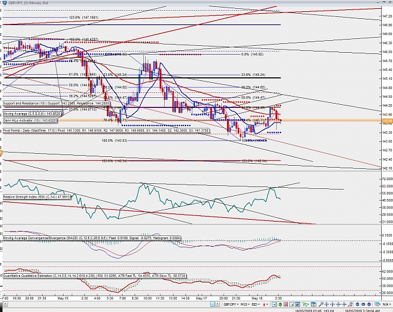Open the GBP/JPY symbol dropdown

[231, 304]
